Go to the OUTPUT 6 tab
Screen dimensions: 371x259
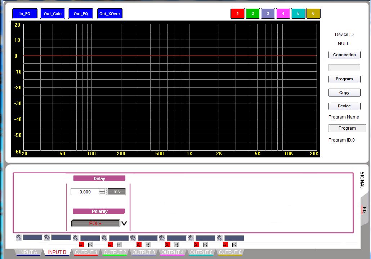click(230, 252)
